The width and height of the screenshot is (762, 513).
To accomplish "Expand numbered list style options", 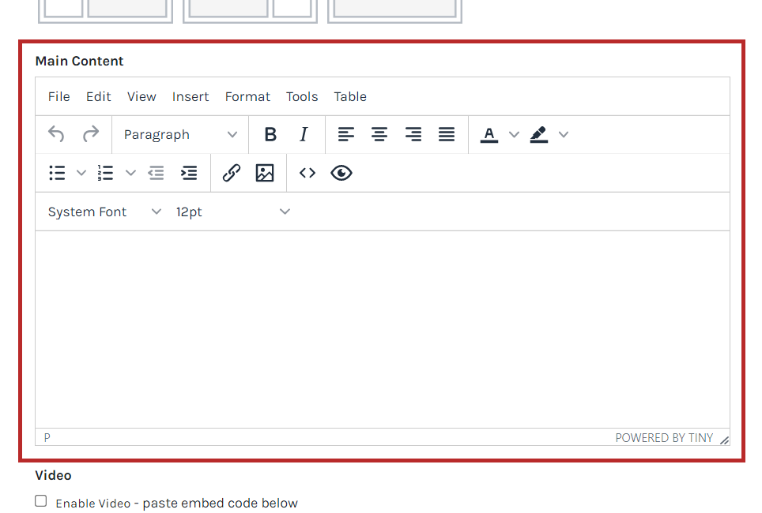I will pos(130,174).
